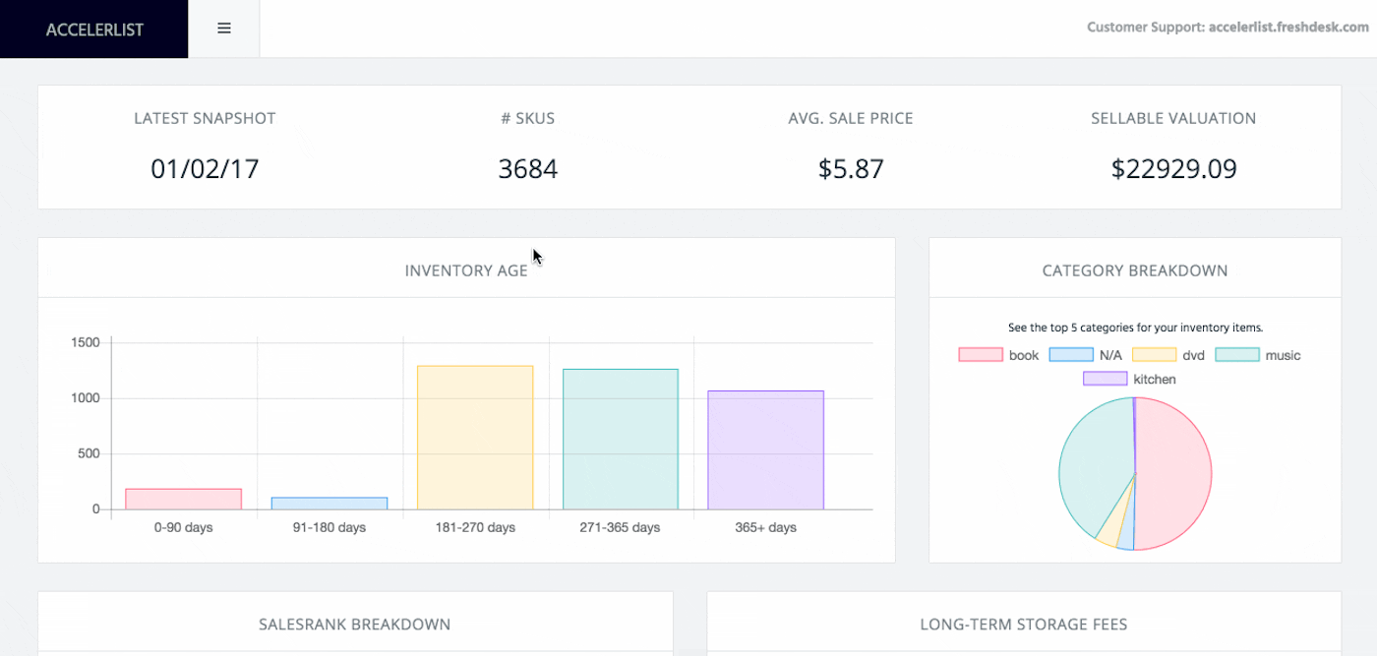This screenshot has height=656, width=1377.
Task: Select the N/A legend swatch
Action: pyautogui.click(x=1071, y=354)
